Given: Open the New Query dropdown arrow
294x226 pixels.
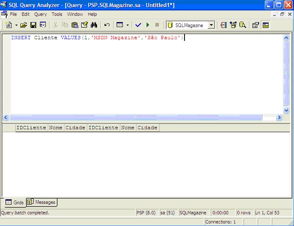Looking at the screenshot, I should [x=16, y=25].
